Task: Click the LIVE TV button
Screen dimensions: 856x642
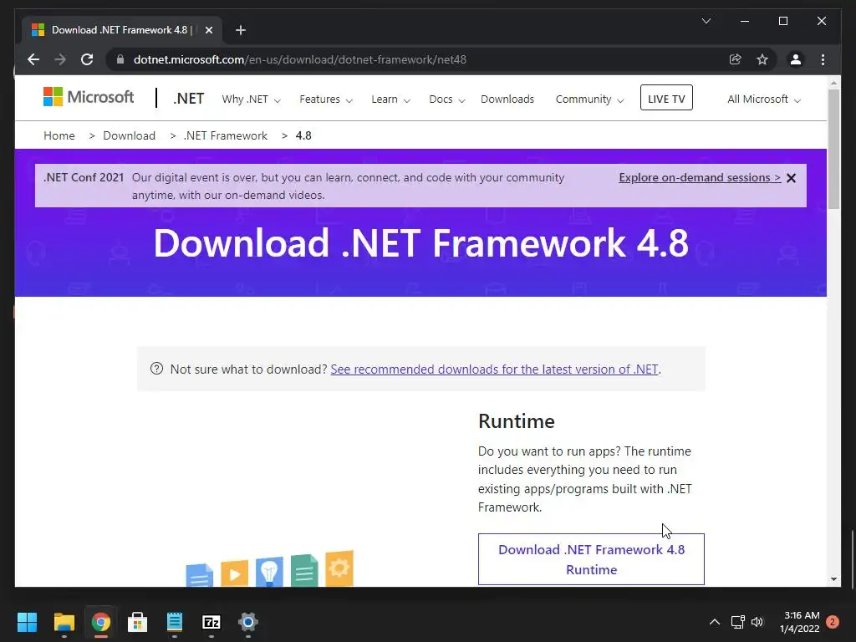Action: pyautogui.click(x=666, y=98)
